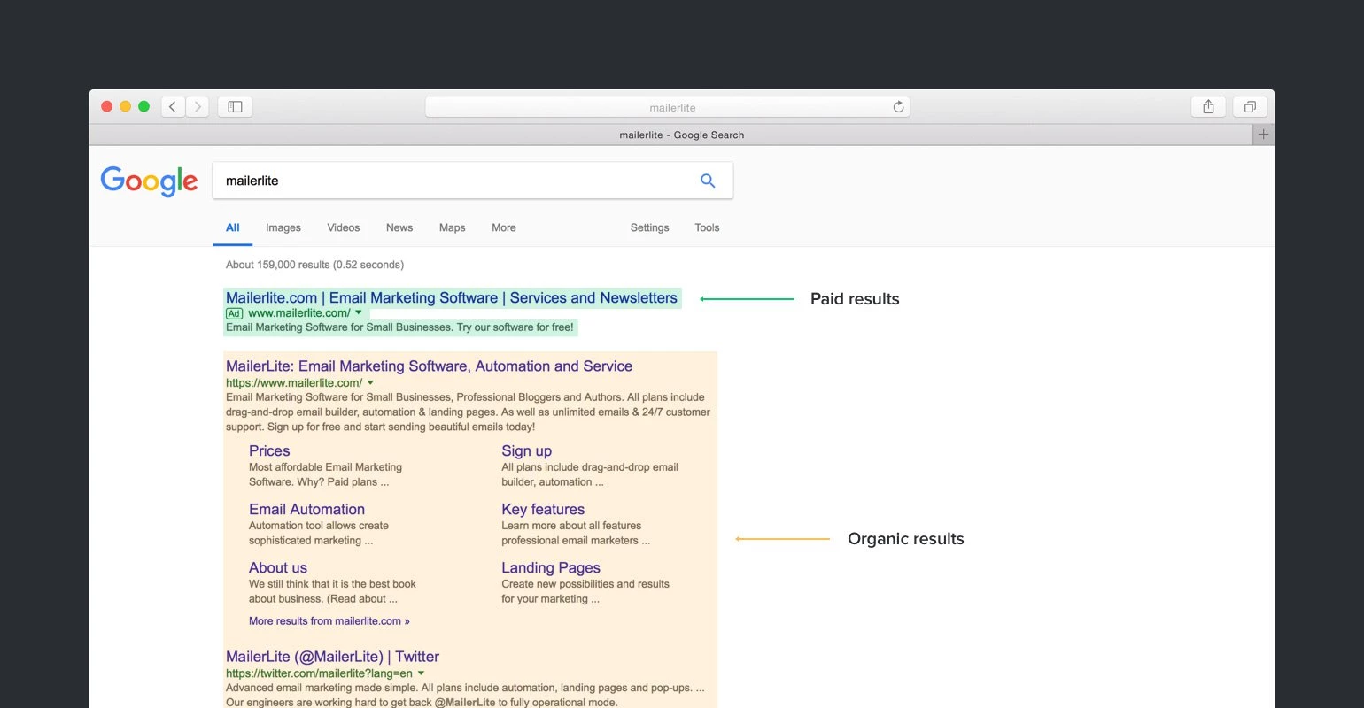
Task: Expand dropdown arrow beside Twitter result URL
Action: (421, 673)
